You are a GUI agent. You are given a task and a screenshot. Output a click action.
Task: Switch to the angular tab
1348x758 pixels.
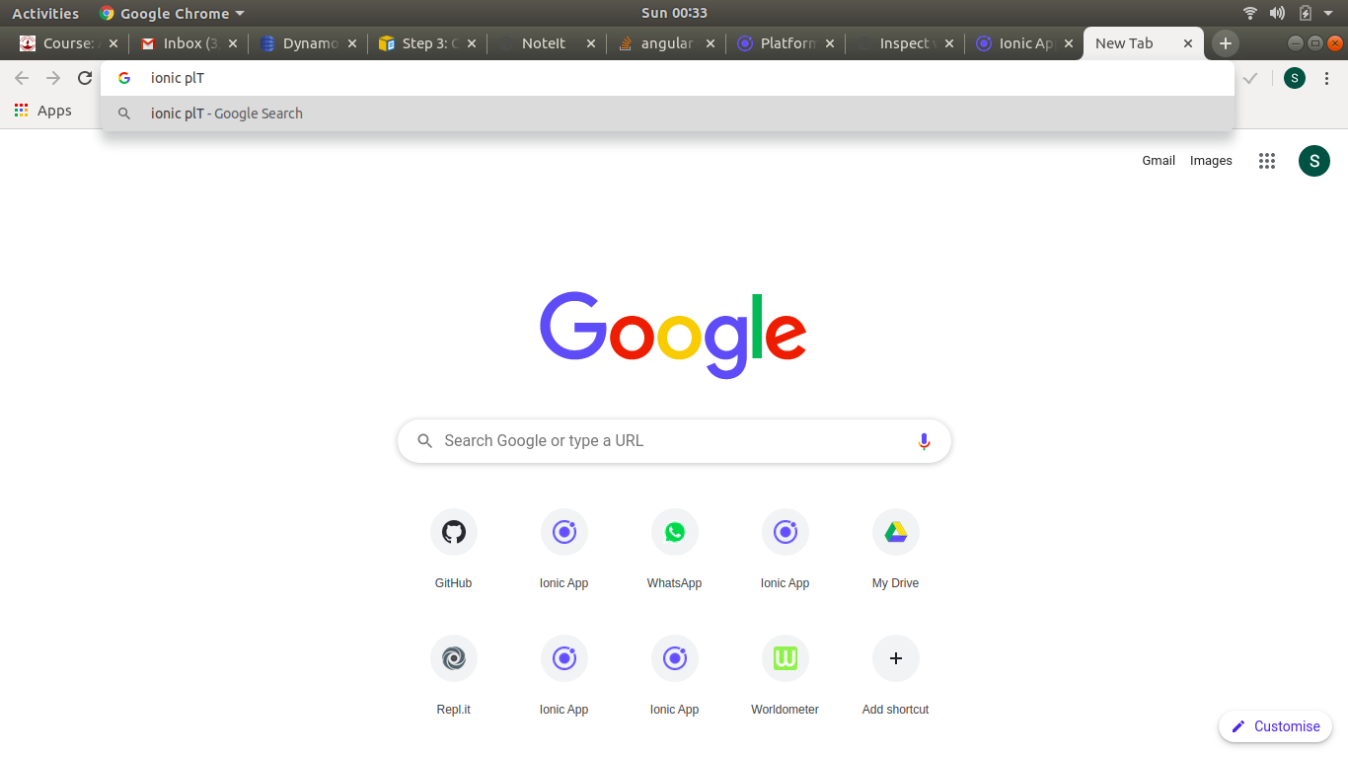click(x=665, y=43)
